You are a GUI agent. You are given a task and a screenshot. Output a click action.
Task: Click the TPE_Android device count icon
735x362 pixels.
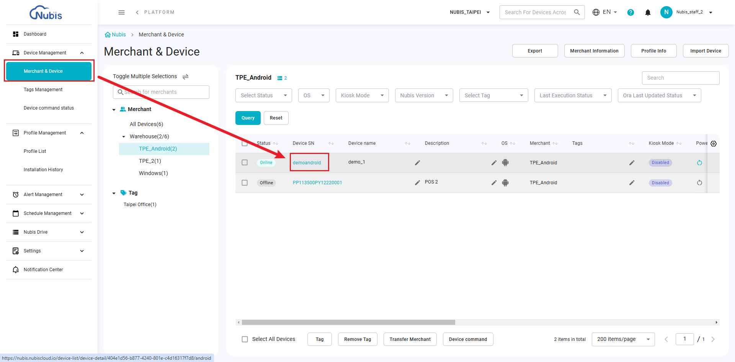[280, 78]
